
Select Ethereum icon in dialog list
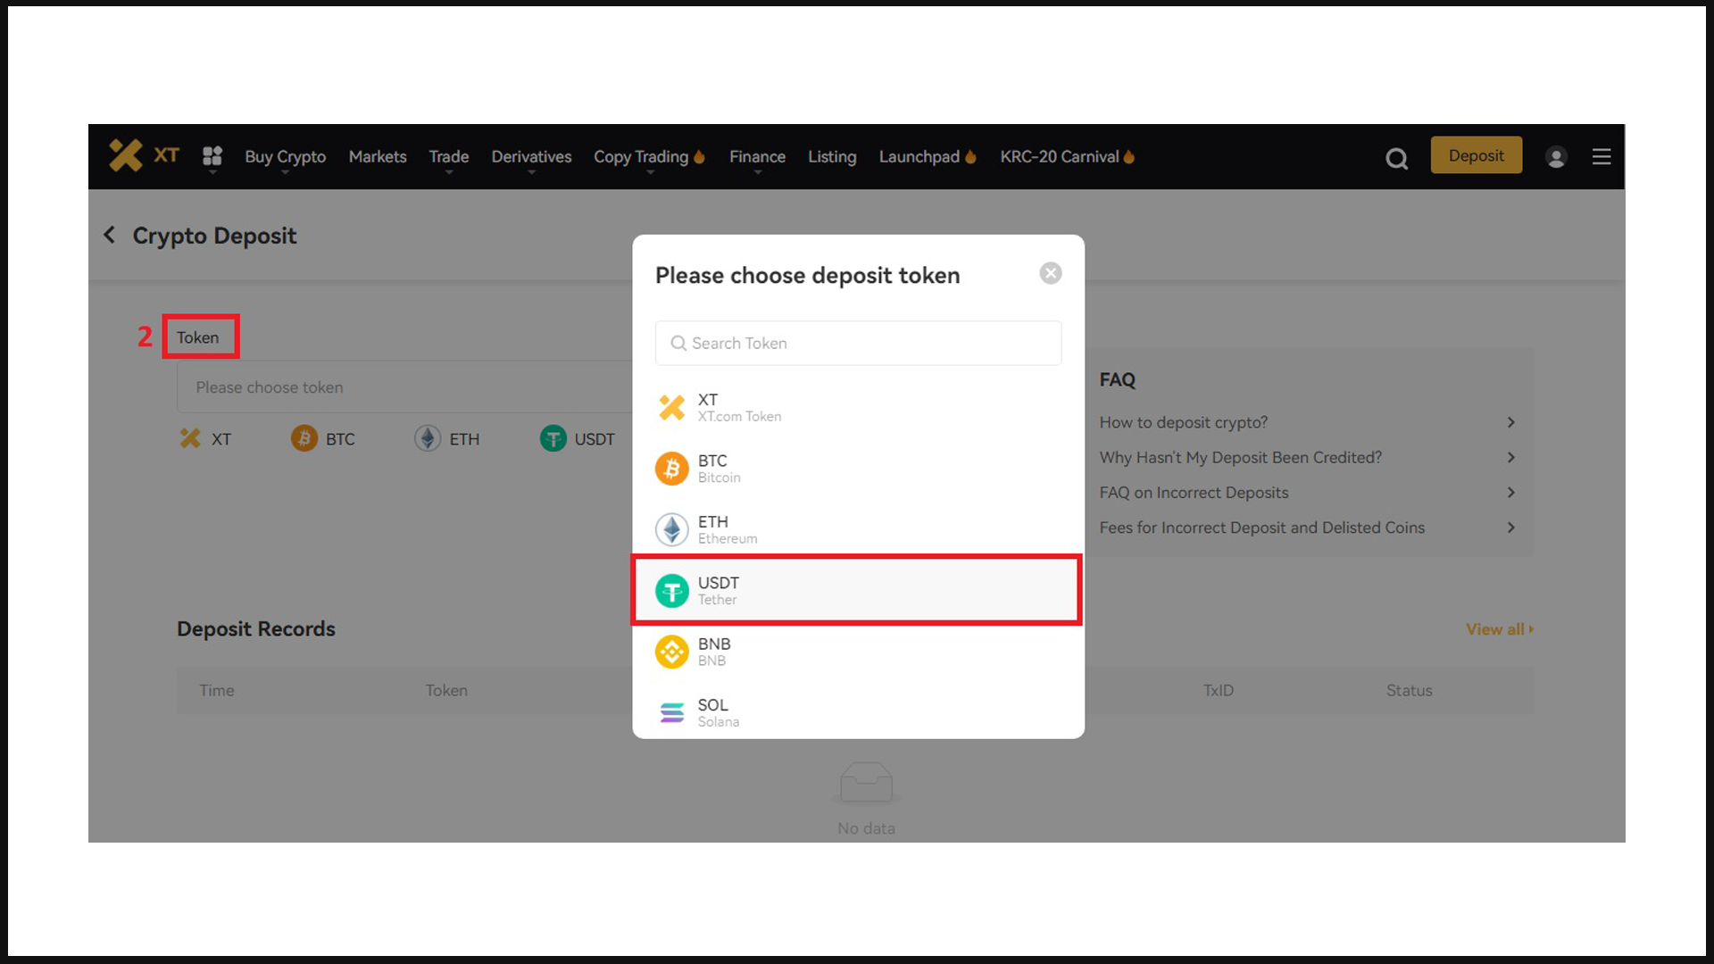tap(672, 529)
